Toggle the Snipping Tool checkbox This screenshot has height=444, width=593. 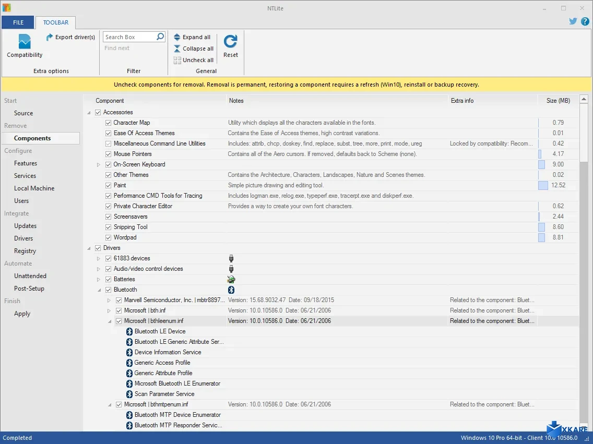pos(108,227)
